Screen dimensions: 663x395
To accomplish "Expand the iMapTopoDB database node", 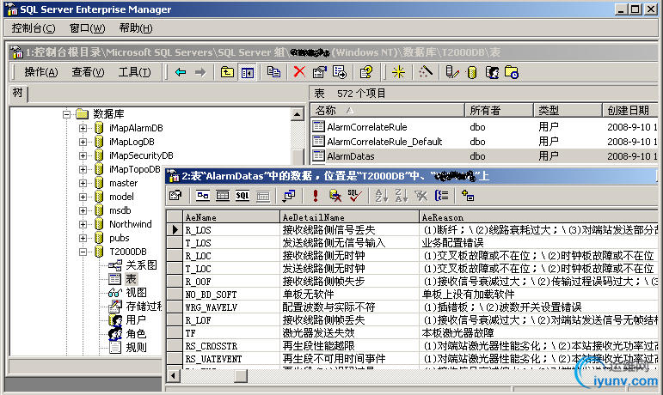I will 83,169.
